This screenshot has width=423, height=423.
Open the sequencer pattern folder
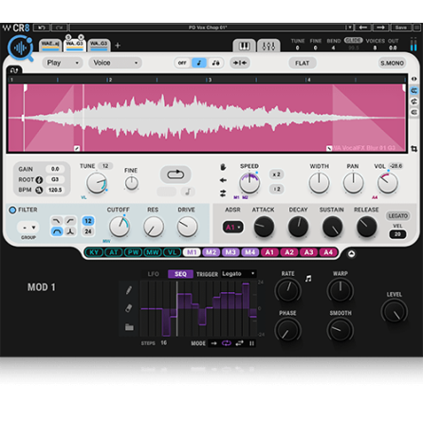(x=129, y=327)
